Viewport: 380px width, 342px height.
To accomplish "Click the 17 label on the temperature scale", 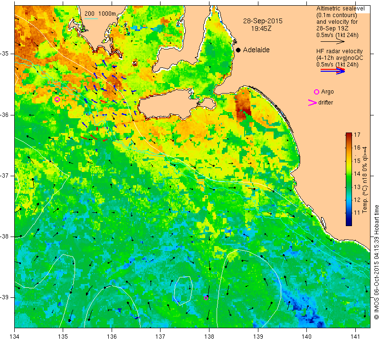I will [357, 135].
